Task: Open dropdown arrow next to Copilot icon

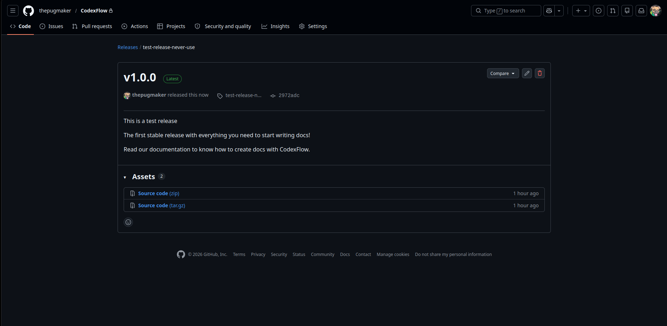Action: (x=559, y=11)
